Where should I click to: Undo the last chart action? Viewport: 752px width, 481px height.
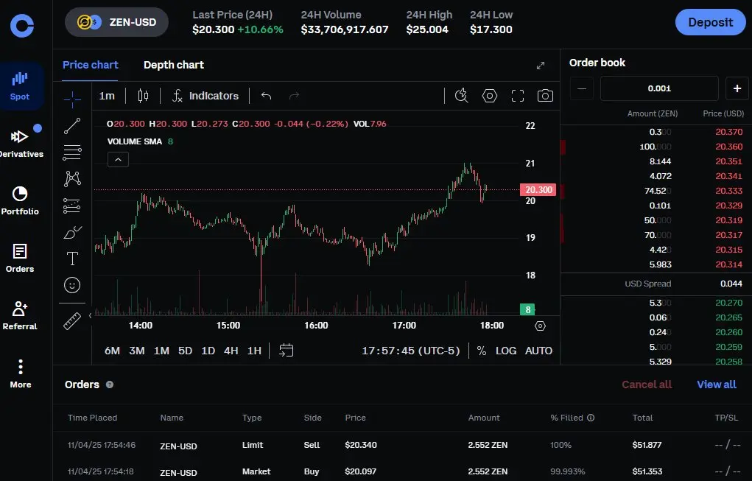[266, 96]
